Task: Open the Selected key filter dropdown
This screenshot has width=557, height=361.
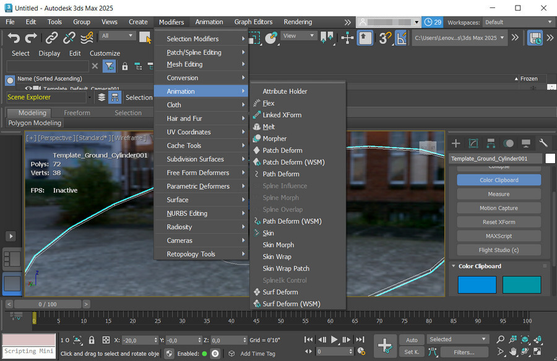Action: pos(457,339)
